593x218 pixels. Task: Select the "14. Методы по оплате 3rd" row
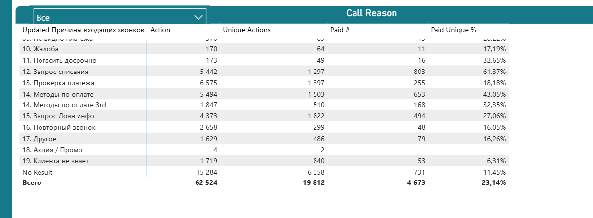(x=64, y=105)
